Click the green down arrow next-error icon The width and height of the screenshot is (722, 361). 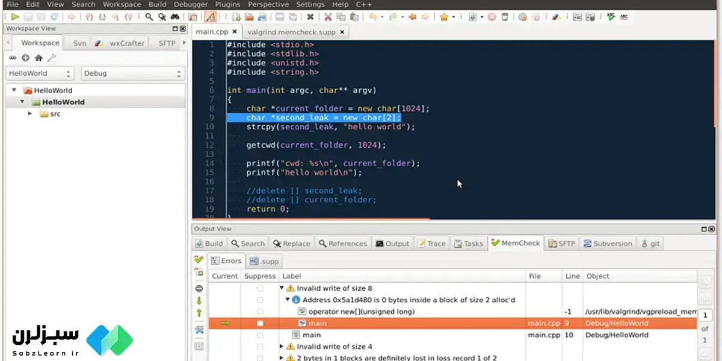pyautogui.click(x=199, y=300)
